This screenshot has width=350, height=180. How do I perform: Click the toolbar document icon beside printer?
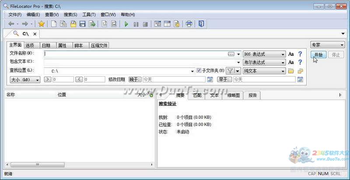point(177,24)
